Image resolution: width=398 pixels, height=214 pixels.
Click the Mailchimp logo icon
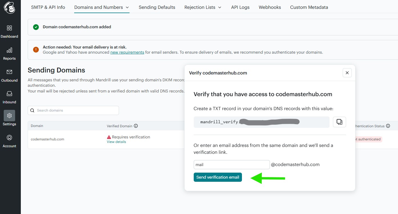tap(9, 8)
